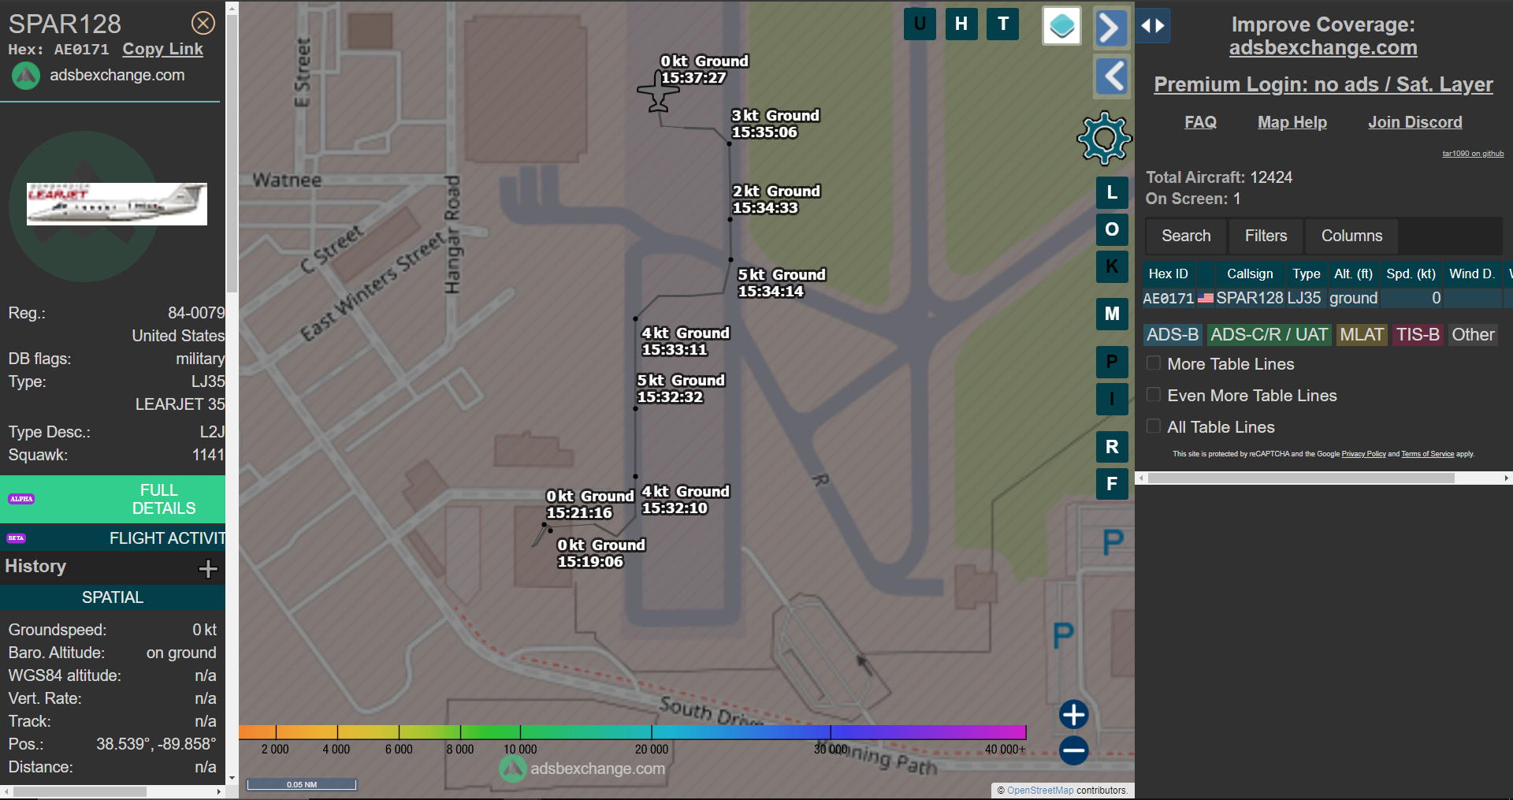This screenshot has width=1513, height=800.
Task: Toggle the MLAT source filter
Action: 1362,335
